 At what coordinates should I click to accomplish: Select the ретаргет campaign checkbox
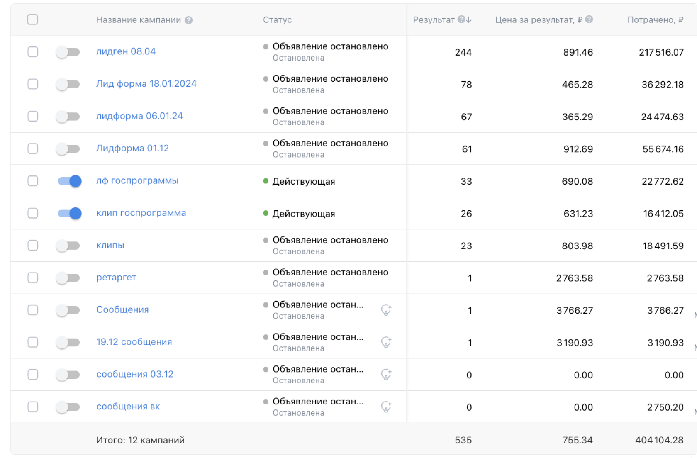33,278
